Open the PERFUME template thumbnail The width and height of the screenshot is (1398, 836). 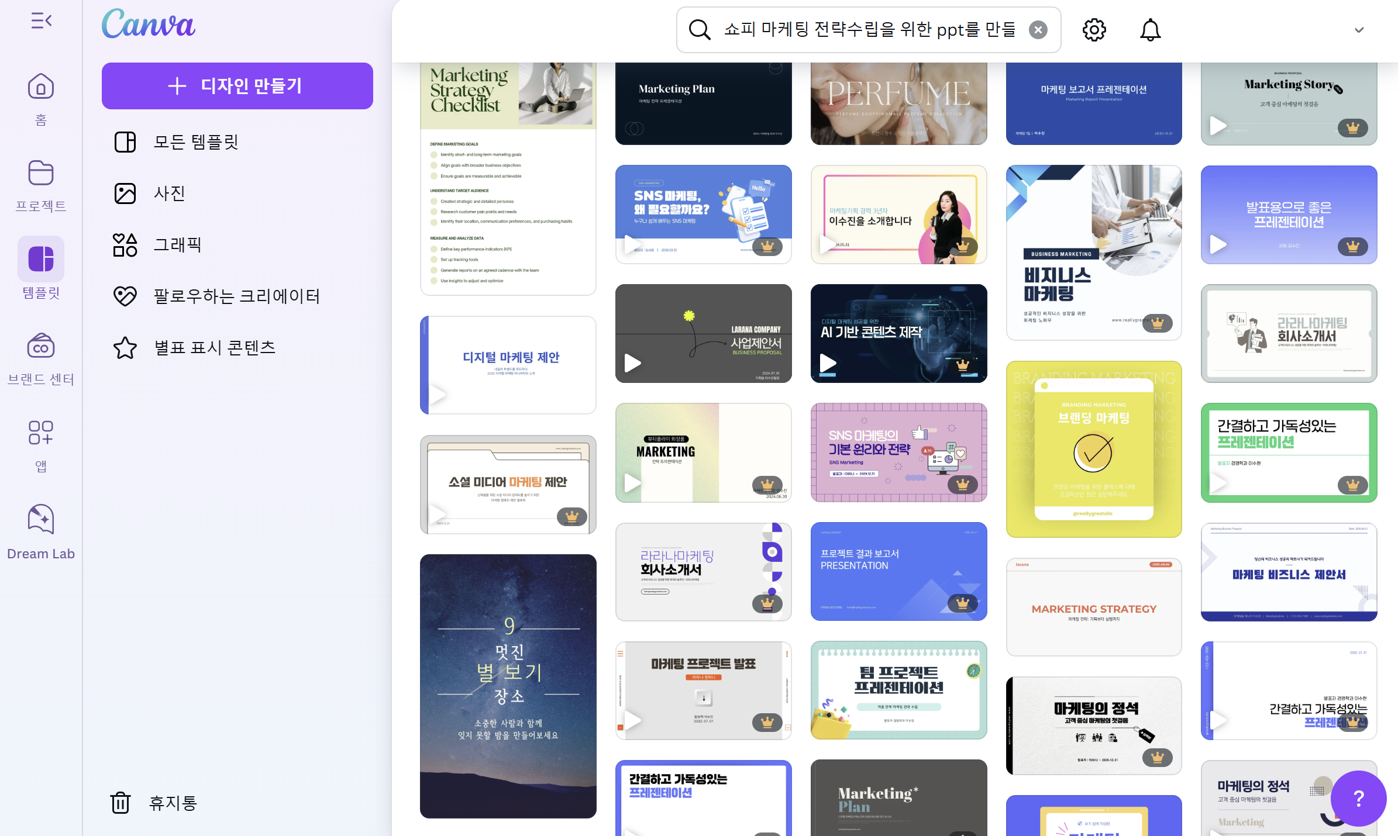coord(899,103)
